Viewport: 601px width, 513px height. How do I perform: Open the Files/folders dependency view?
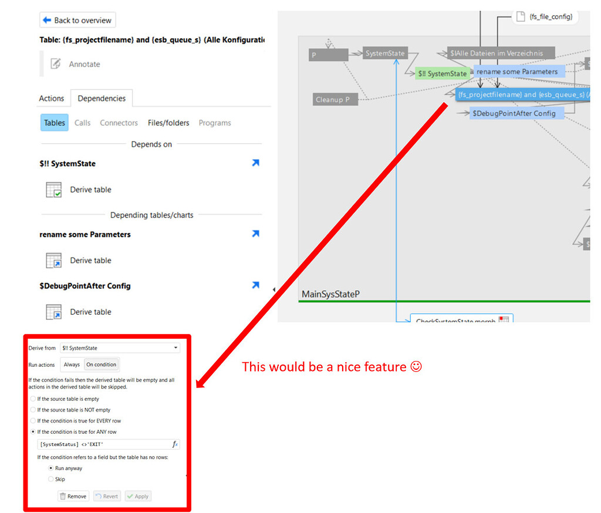pos(168,123)
